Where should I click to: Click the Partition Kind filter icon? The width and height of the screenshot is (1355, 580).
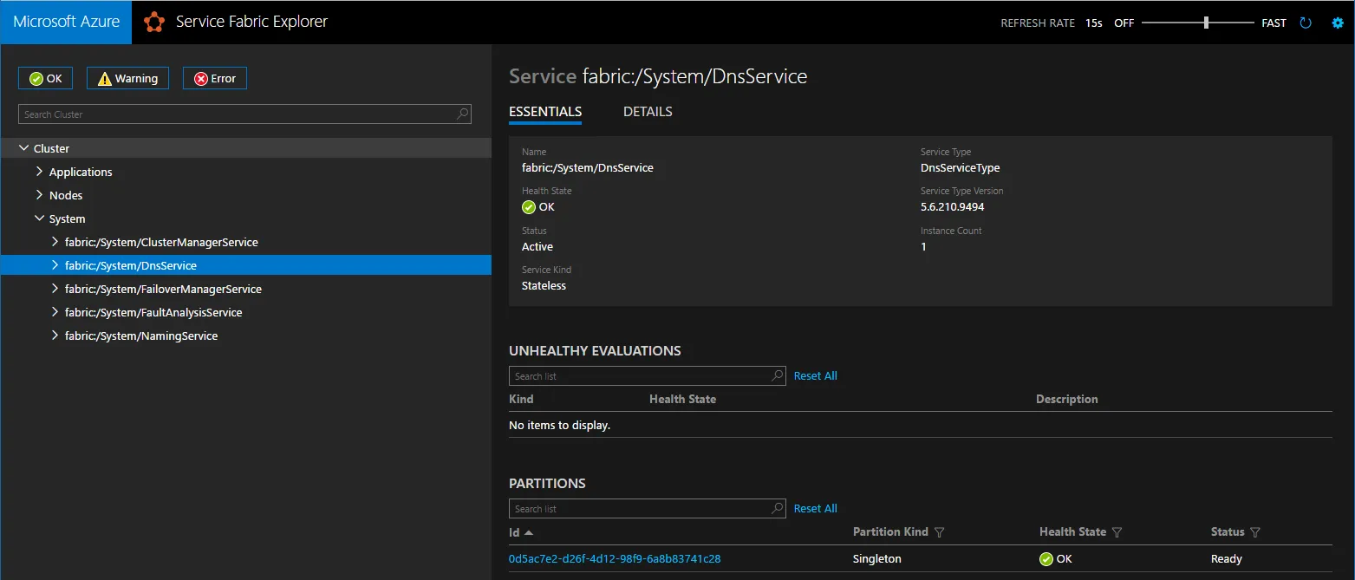coord(939,532)
